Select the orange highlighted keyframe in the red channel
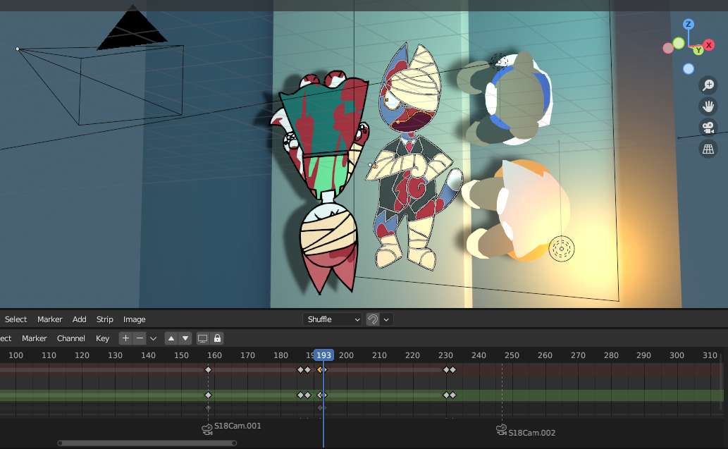Image resolution: width=728 pixels, height=449 pixels. (319, 369)
